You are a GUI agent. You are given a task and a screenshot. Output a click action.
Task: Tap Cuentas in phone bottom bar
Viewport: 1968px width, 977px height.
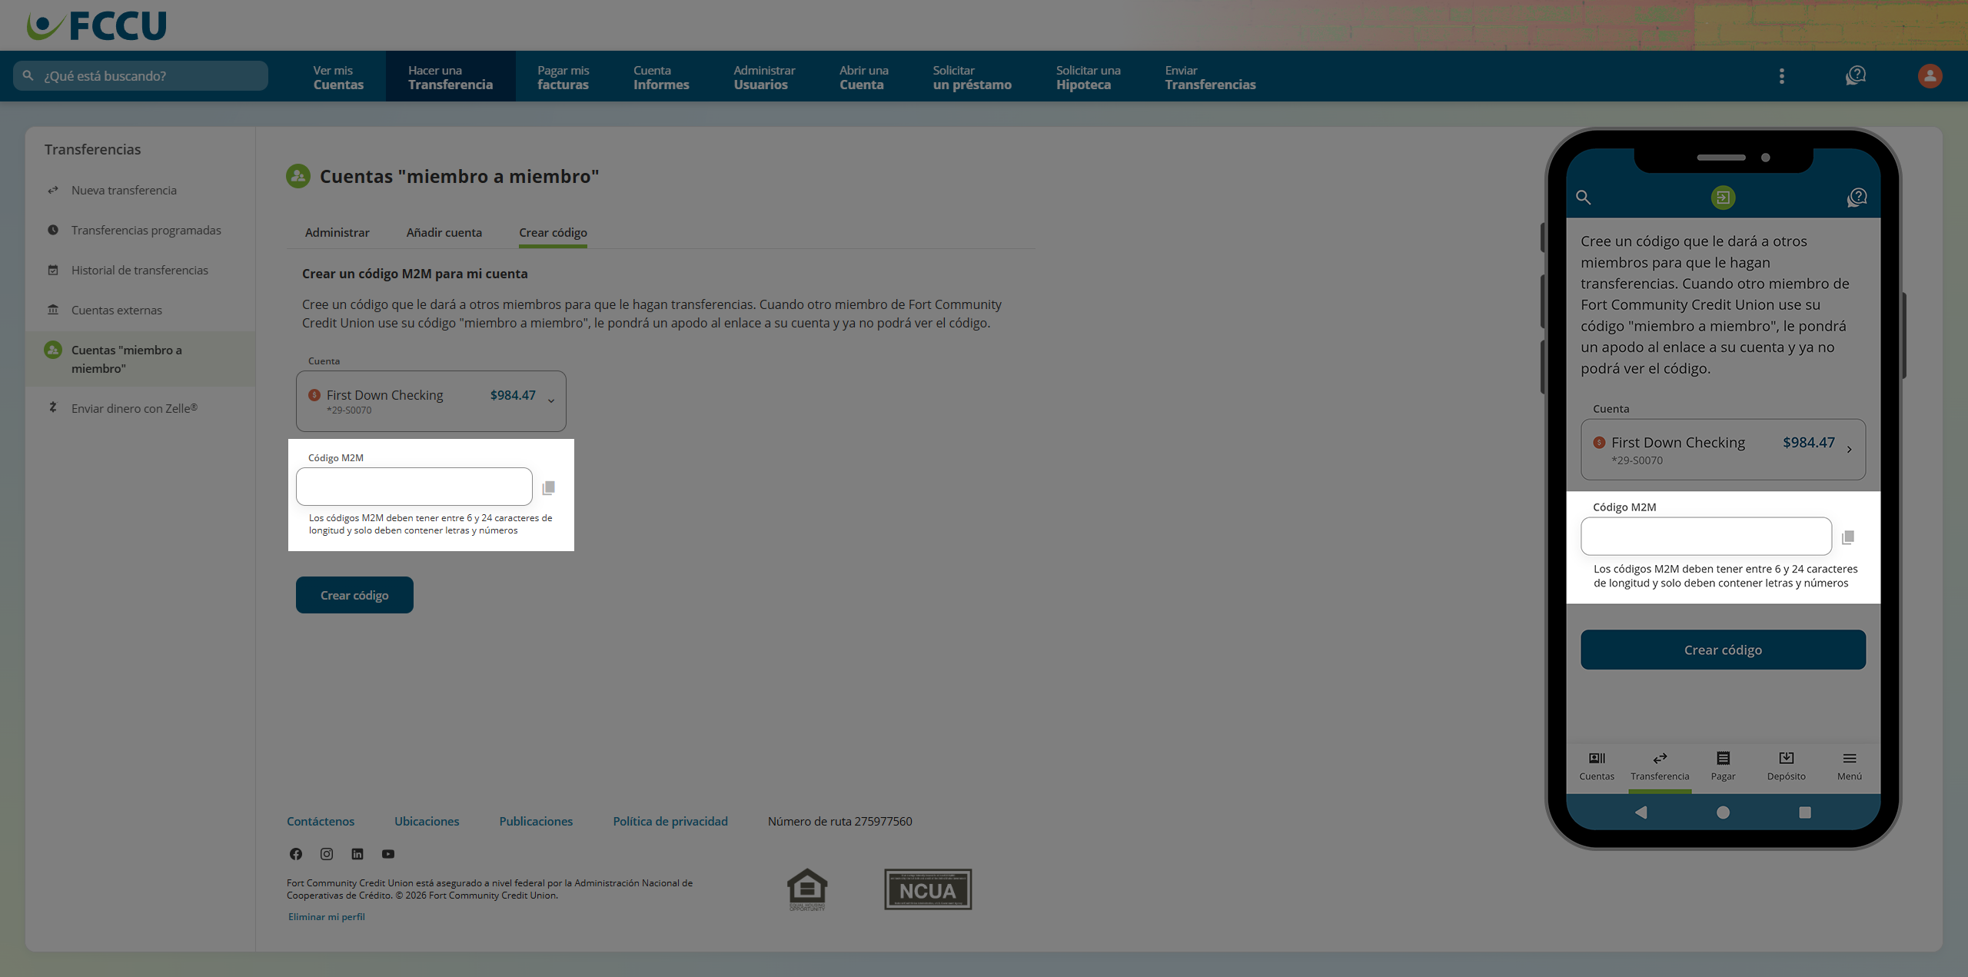[x=1597, y=766]
